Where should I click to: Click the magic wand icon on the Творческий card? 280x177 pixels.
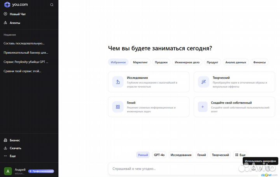(203, 82)
